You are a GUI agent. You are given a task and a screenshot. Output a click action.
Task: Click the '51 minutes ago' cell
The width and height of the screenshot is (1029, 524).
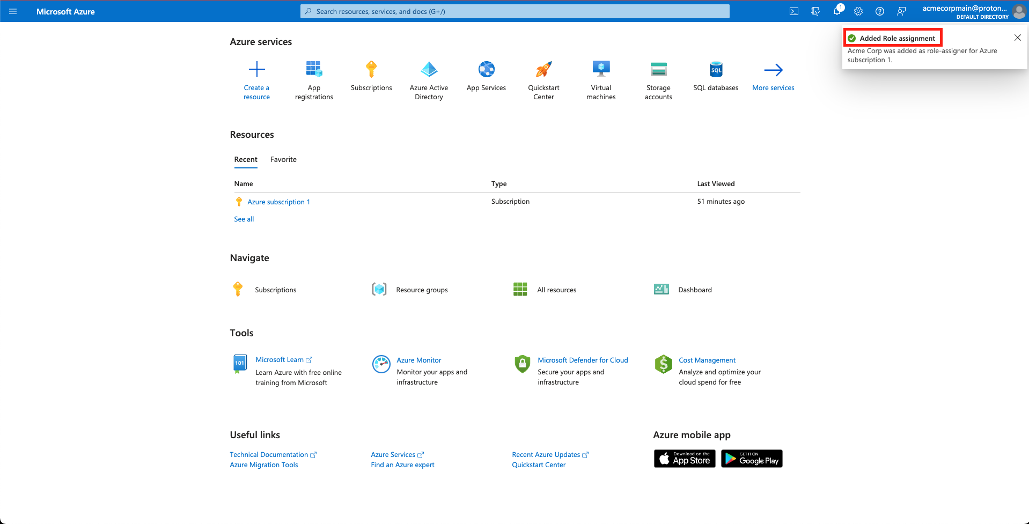pos(721,202)
